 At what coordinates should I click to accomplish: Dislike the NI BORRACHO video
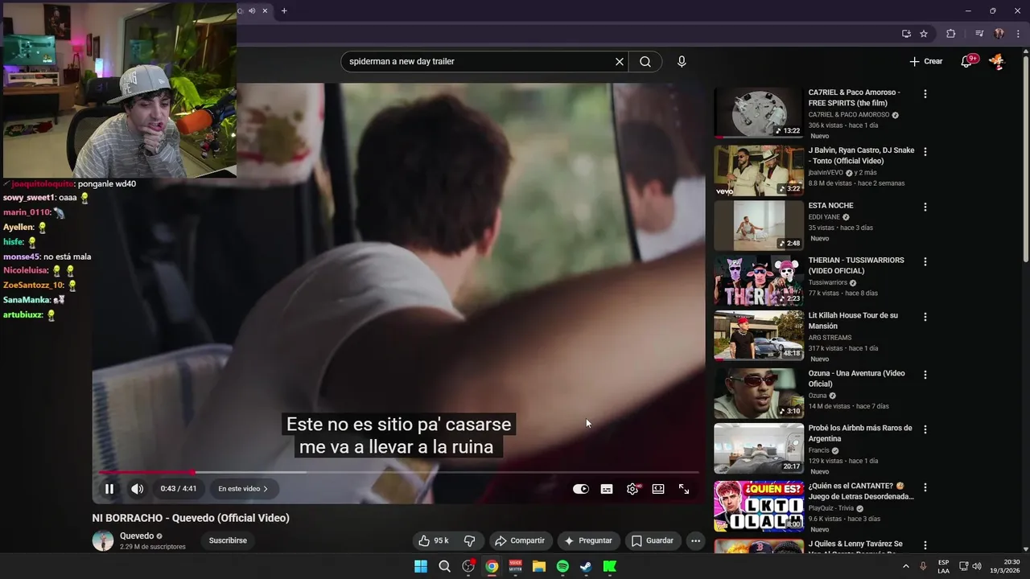coord(470,540)
